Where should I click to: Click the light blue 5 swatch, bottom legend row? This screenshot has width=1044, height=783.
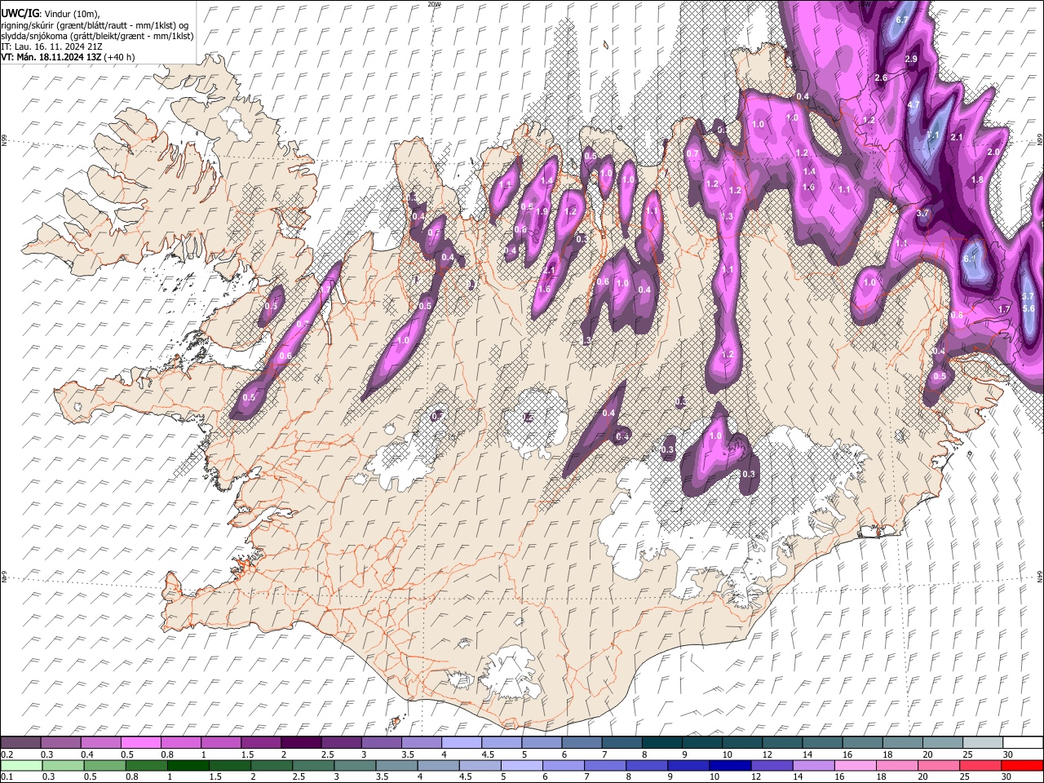coord(522,766)
